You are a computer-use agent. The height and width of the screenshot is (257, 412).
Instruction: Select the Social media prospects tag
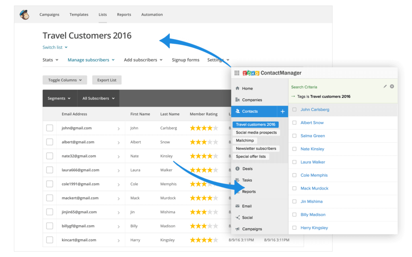256,133
